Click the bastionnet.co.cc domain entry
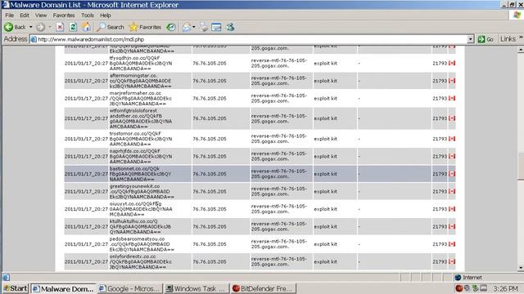The width and height of the screenshot is (524, 294). pos(140,174)
